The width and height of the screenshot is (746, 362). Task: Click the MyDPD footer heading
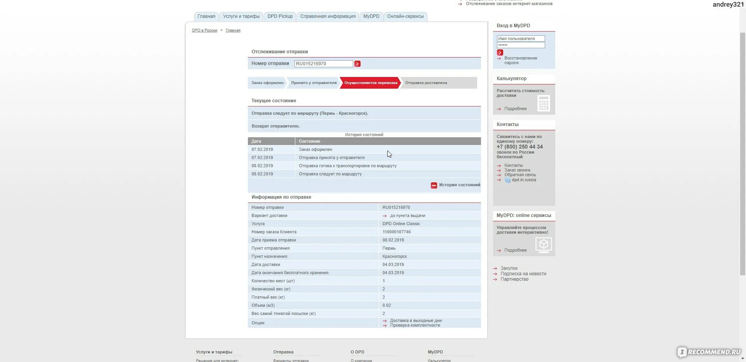point(436,352)
